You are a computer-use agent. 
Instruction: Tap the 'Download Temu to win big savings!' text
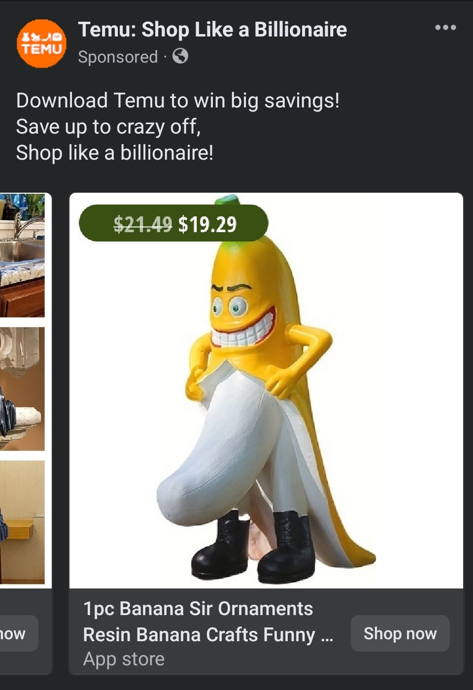tap(177, 101)
